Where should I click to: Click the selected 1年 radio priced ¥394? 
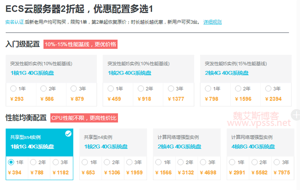[x=11, y=162]
